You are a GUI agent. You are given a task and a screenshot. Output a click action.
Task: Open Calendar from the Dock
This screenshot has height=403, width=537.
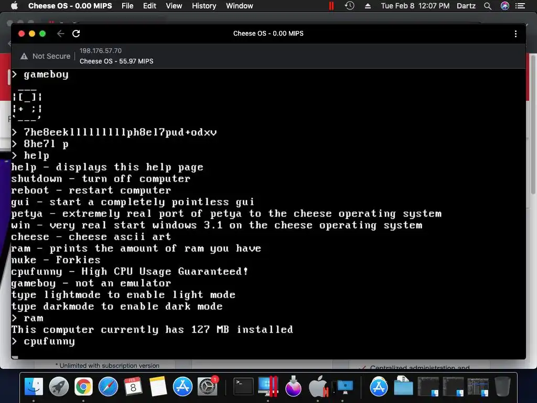tap(133, 387)
